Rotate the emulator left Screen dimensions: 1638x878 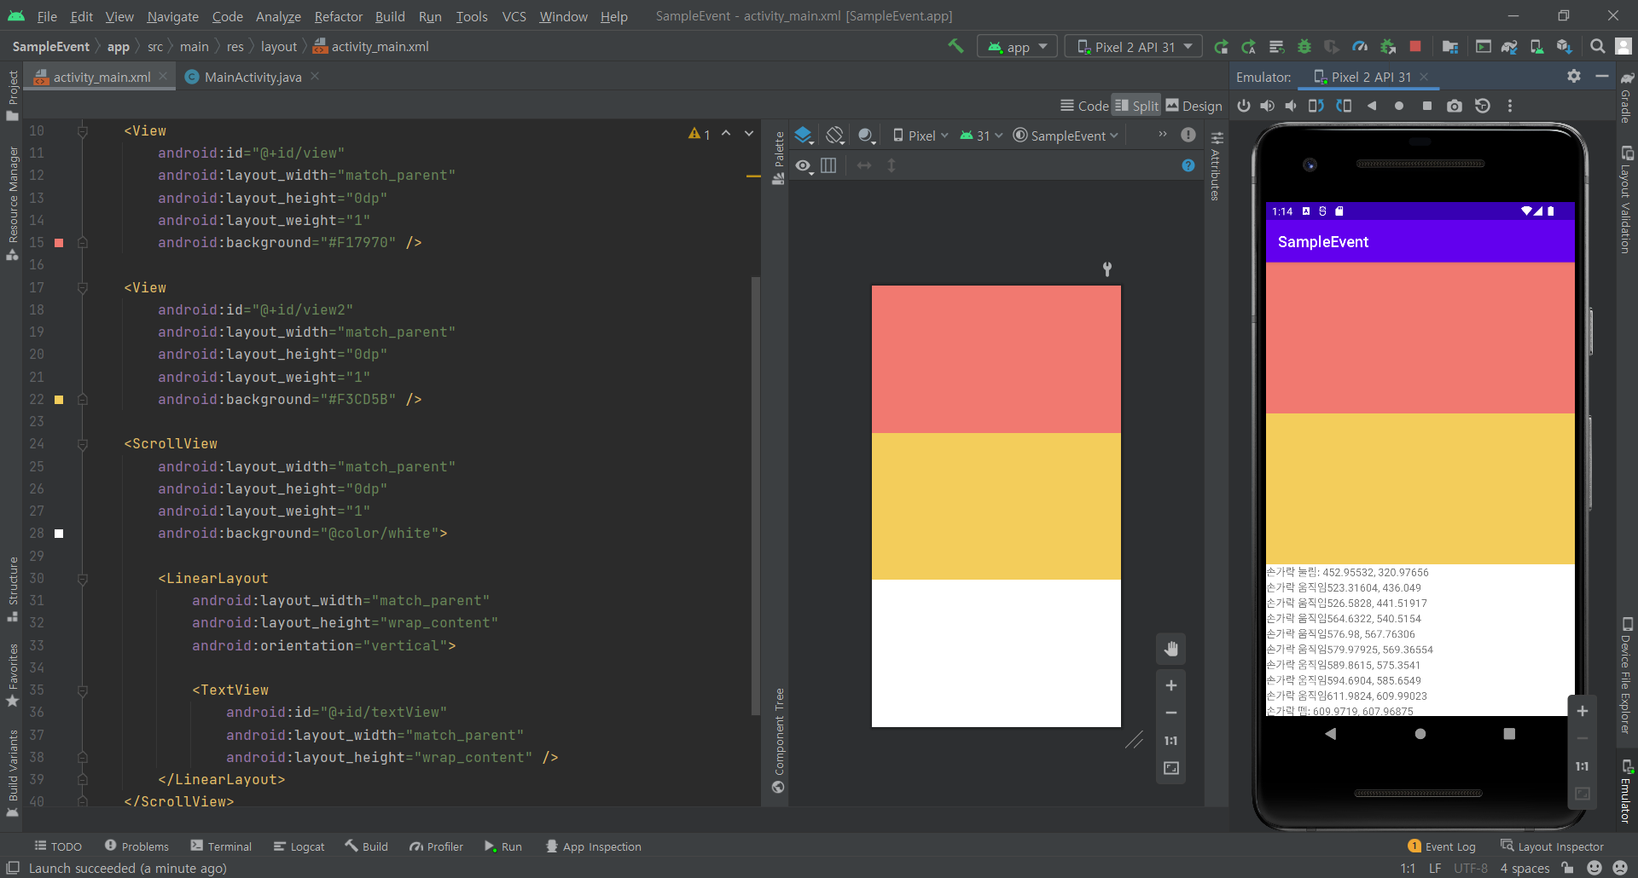pyautogui.click(x=1316, y=106)
